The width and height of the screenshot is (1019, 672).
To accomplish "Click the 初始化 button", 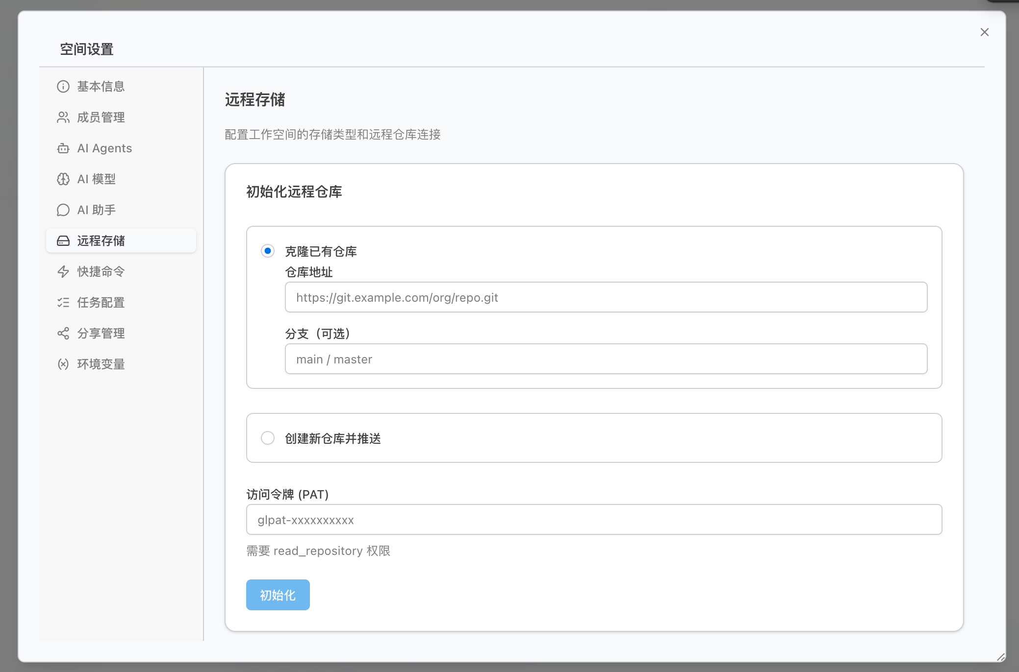I will coord(278,595).
